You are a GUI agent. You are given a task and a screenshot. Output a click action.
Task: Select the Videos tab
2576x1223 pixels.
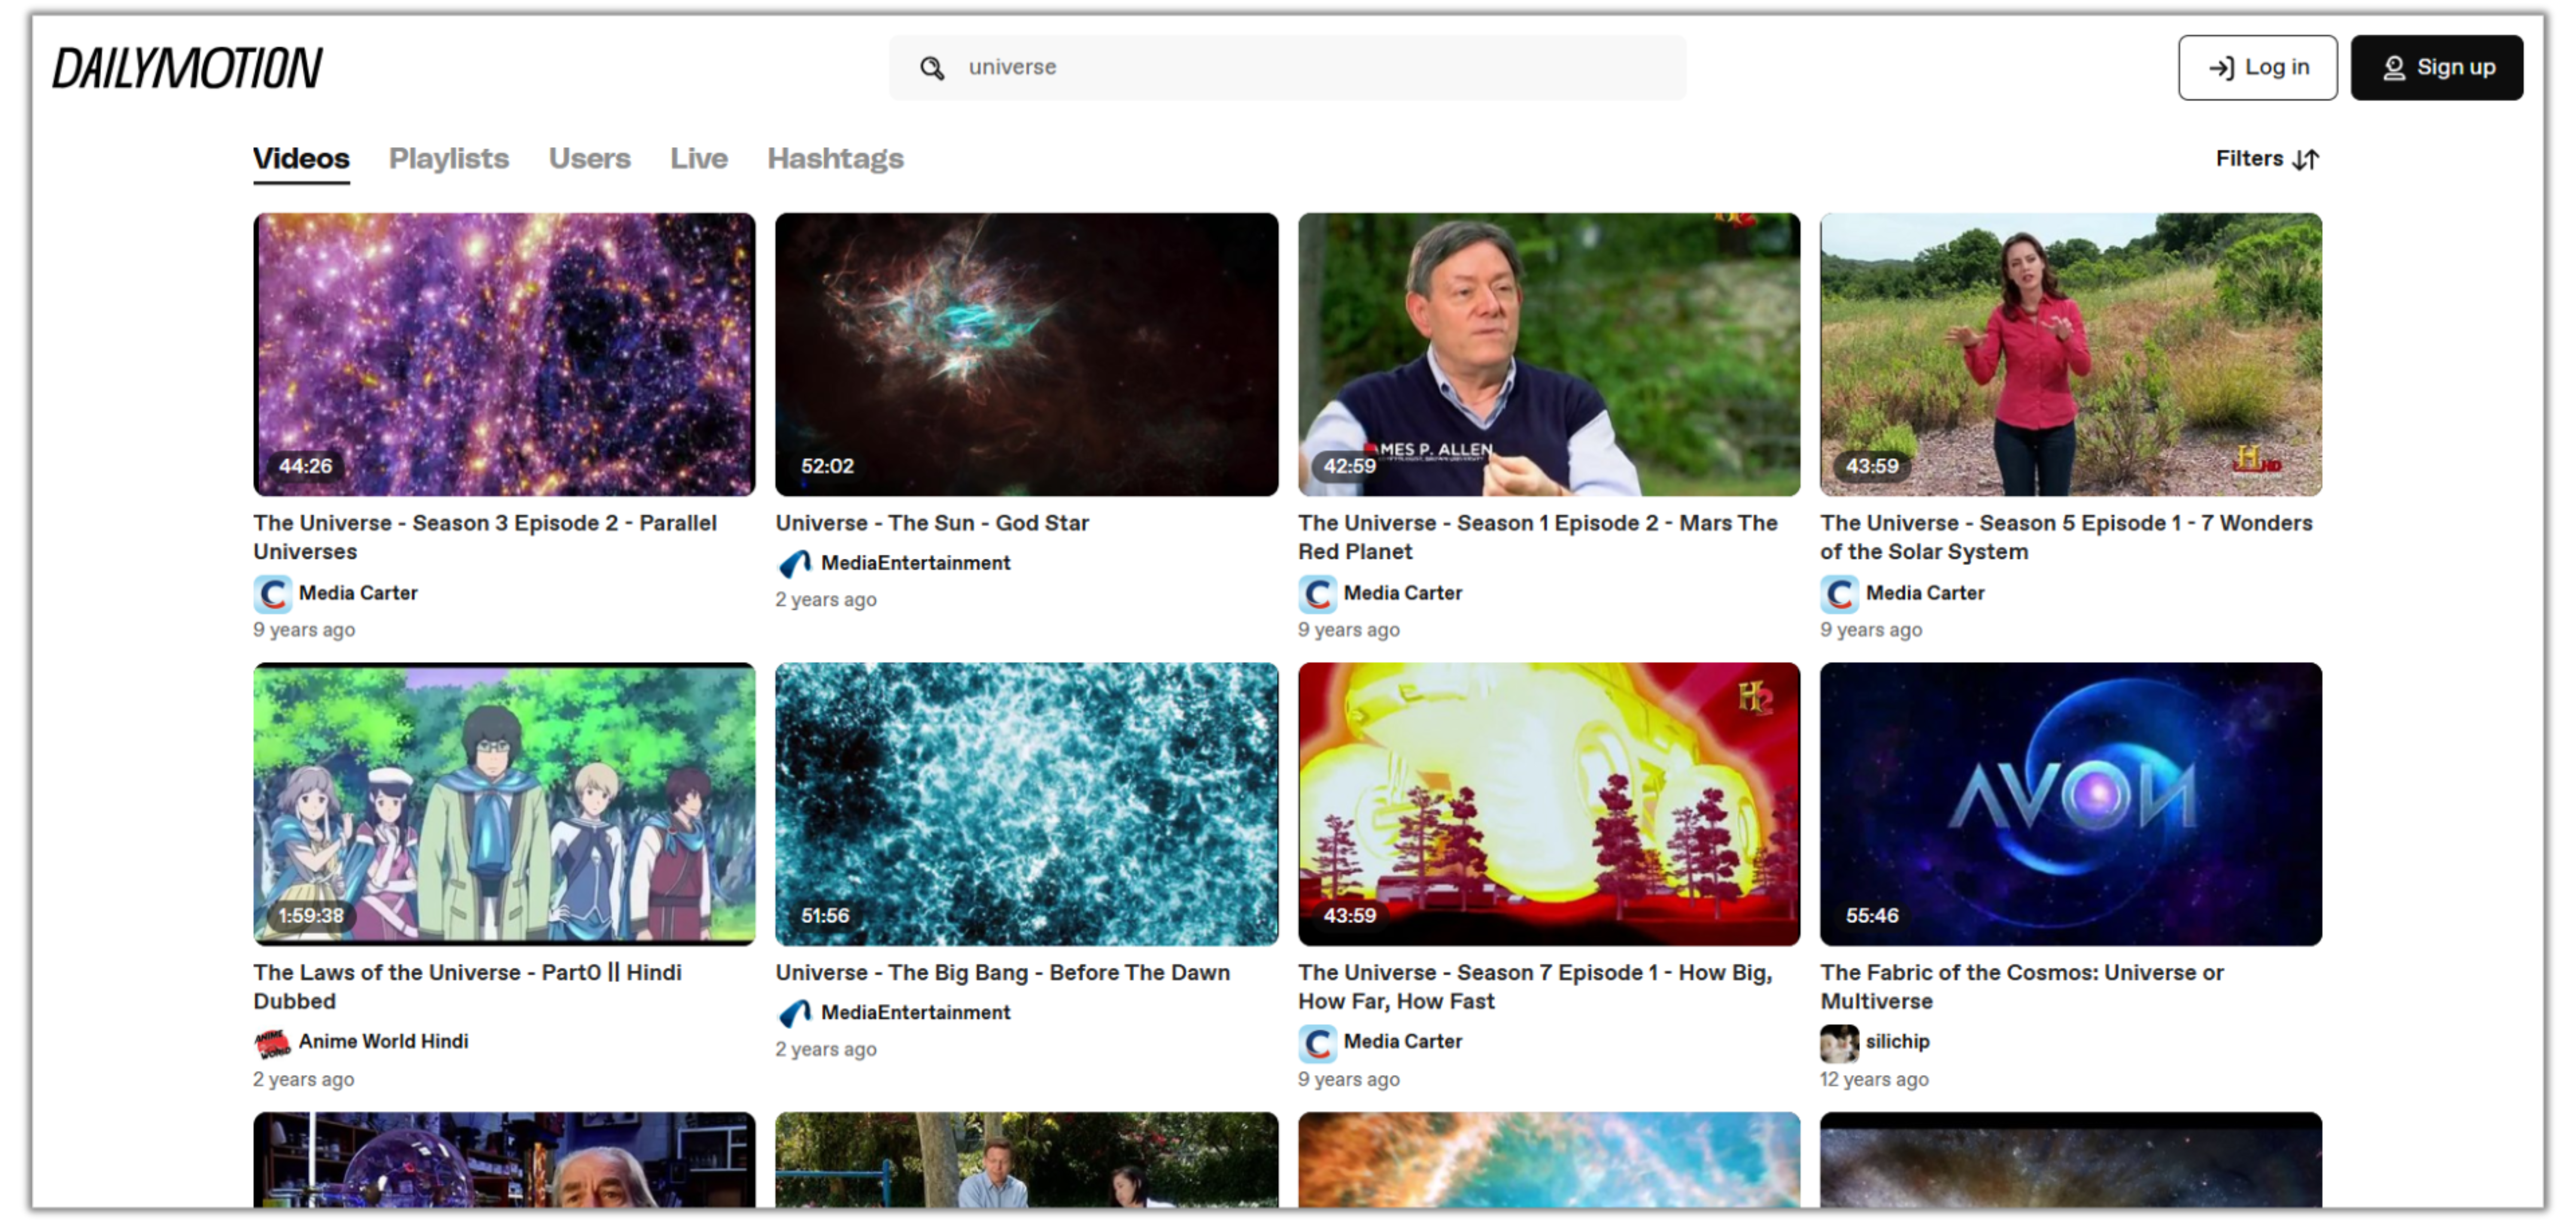tap(301, 159)
